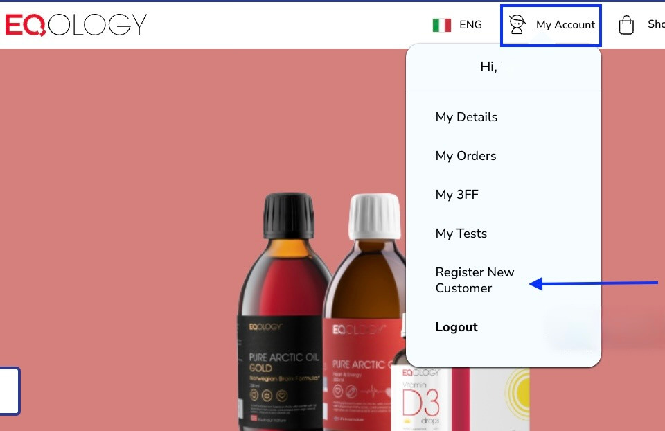Click the cut-off Sho text beside the bag

656,24
